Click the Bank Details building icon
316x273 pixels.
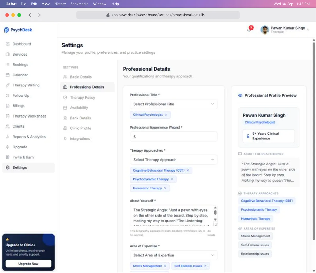[65, 118]
